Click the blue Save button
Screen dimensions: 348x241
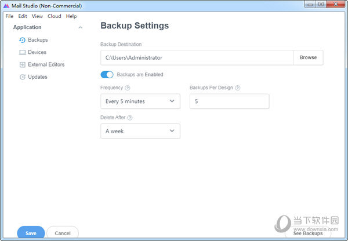(31, 233)
